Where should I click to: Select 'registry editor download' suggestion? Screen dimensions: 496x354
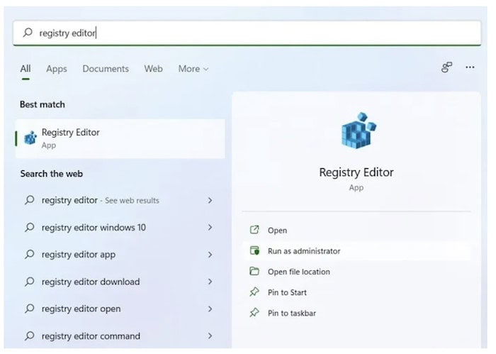pos(120,282)
